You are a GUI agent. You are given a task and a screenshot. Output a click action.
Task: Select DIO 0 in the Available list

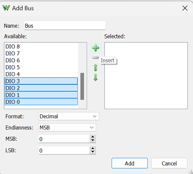tap(41, 102)
